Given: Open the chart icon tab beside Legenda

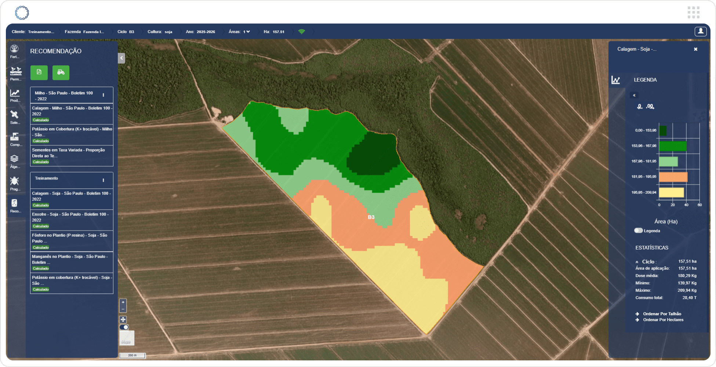Looking at the screenshot, I should pos(615,80).
